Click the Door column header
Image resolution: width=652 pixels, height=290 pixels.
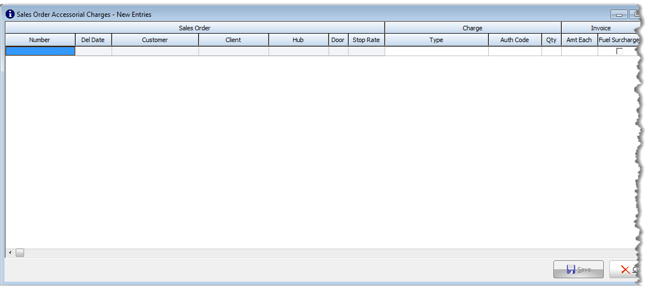(x=339, y=40)
